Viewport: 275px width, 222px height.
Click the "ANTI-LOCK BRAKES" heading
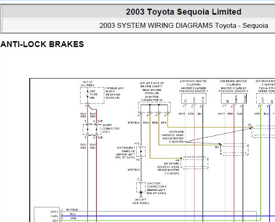[x=42, y=44]
